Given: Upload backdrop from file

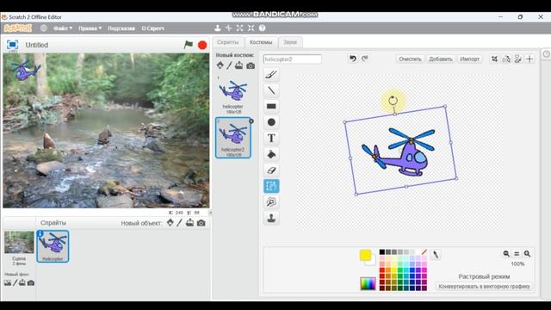Looking at the screenshot, I should coord(22,282).
